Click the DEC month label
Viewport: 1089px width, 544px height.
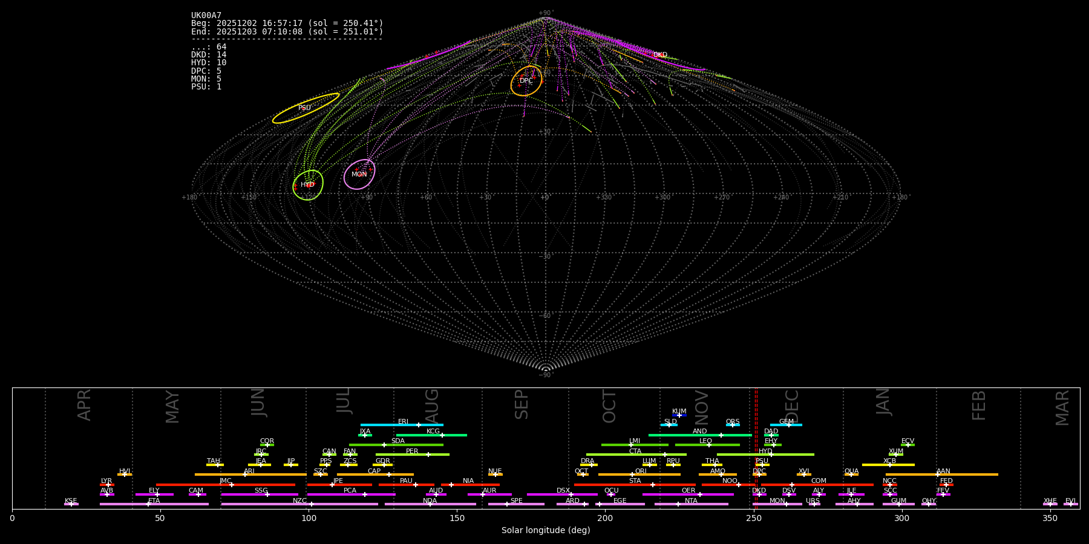tap(792, 406)
